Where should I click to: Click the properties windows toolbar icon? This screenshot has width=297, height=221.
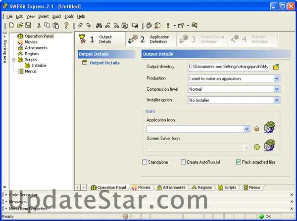[181, 25]
